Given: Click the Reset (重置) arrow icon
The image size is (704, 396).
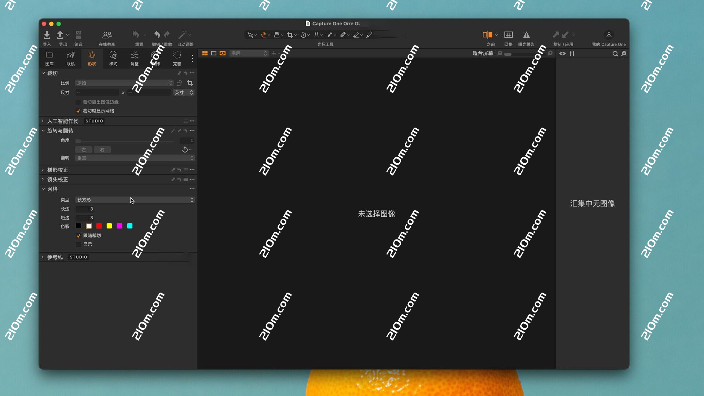Looking at the screenshot, I should tap(136, 34).
